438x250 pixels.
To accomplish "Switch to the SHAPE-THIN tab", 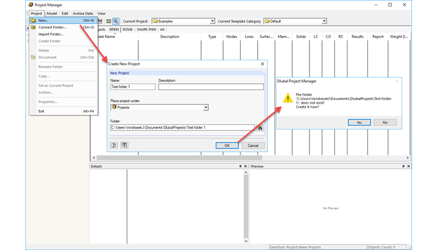I will coord(146,29).
